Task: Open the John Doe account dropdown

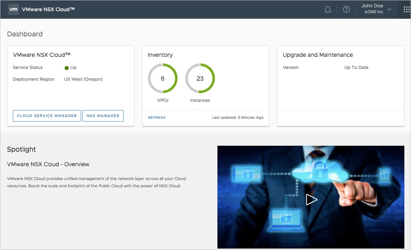Action: pos(372,6)
